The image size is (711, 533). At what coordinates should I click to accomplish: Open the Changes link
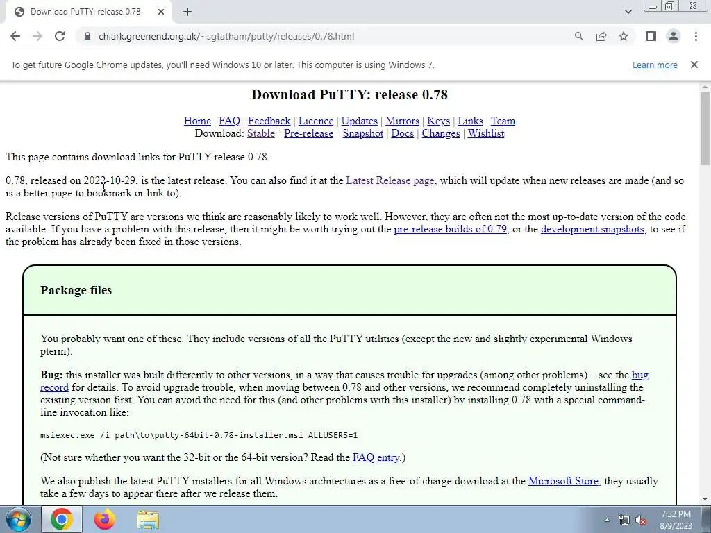point(441,133)
